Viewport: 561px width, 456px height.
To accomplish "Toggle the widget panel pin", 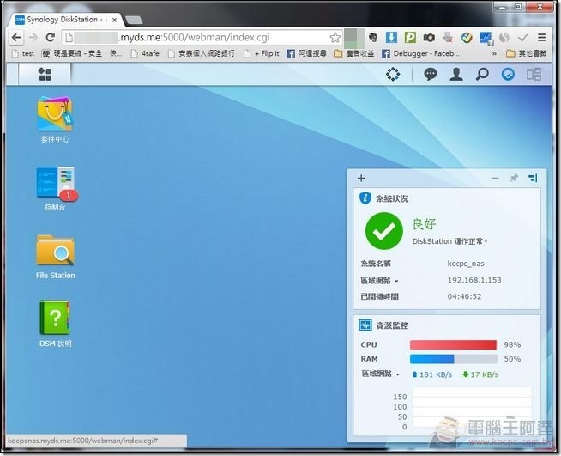I will pyautogui.click(x=514, y=178).
